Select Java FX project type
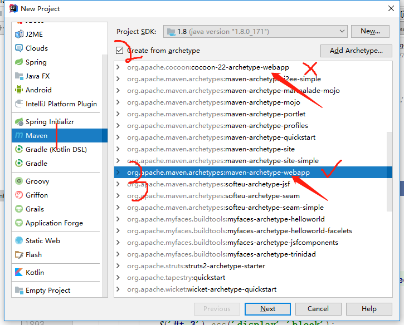The height and width of the screenshot is (325, 404). (x=38, y=76)
